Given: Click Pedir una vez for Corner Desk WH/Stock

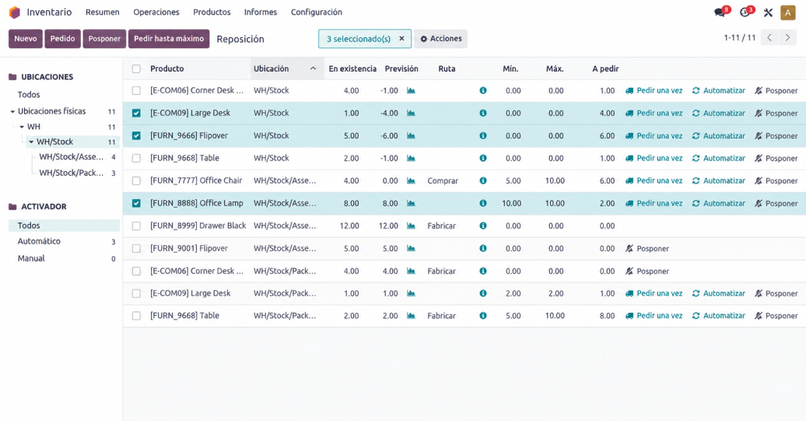Looking at the screenshot, I should coord(654,90).
